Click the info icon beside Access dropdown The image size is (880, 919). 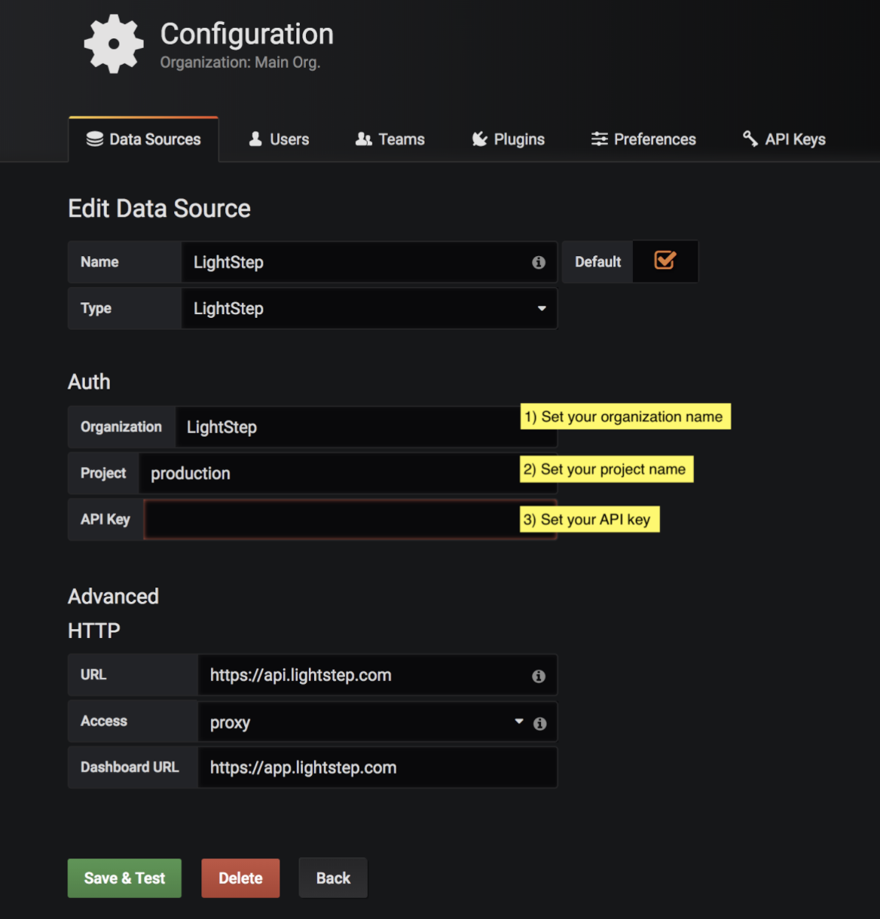click(540, 723)
